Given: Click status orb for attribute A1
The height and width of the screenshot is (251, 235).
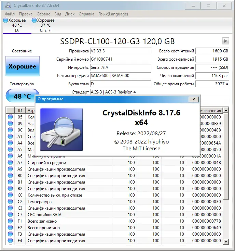Looking at the screenshot, I should tap(10, 136).
